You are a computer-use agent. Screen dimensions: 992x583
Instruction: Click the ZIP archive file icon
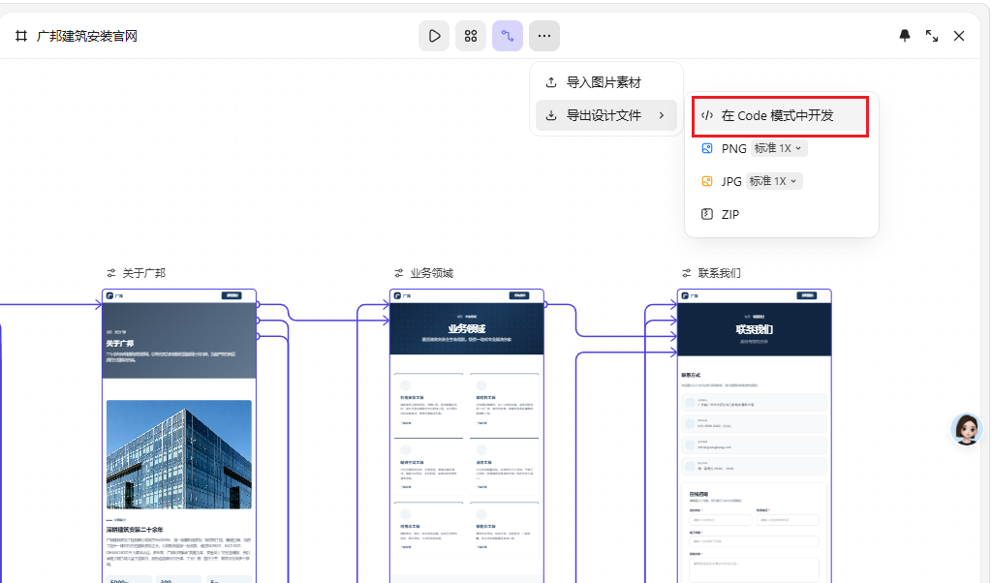click(707, 214)
